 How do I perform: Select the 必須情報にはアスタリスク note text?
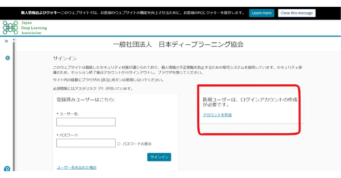pos(93,89)
